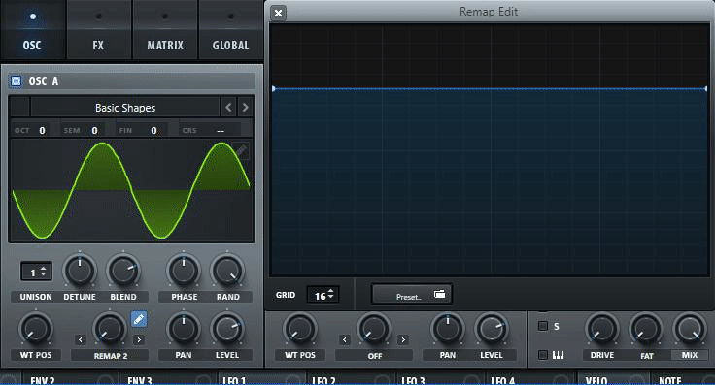The height and width of the screenshot is (385, 715).
Task: Click the BLEND knob
Action: (123, 271)
